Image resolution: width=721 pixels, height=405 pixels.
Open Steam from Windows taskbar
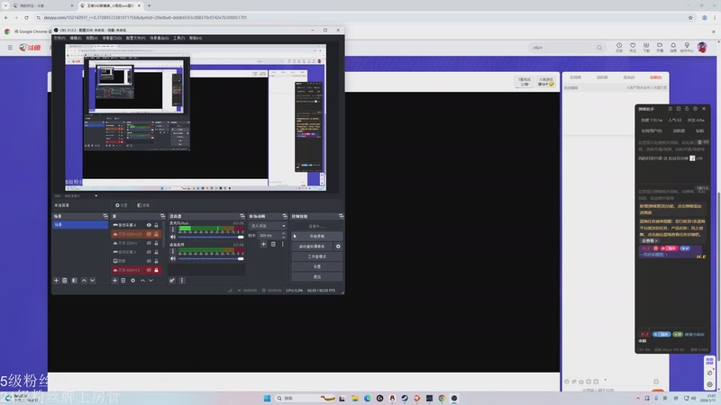click(x=405, y=398)
